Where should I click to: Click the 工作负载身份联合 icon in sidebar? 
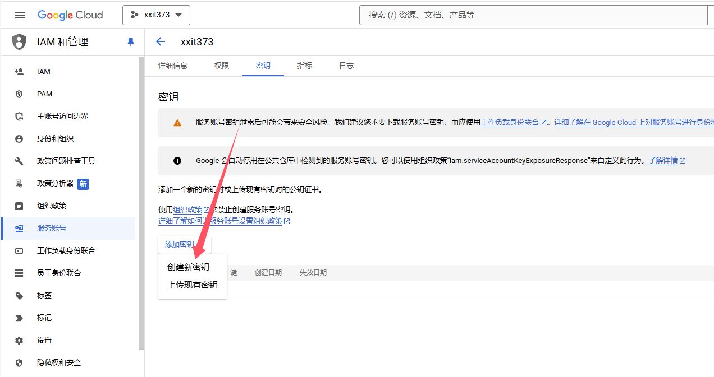pos(19,251)
